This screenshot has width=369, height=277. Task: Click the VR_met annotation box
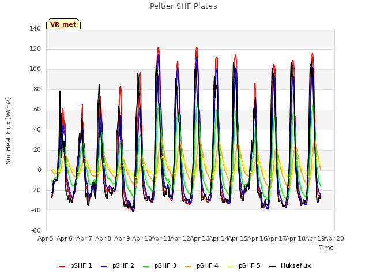click(63, 24)
